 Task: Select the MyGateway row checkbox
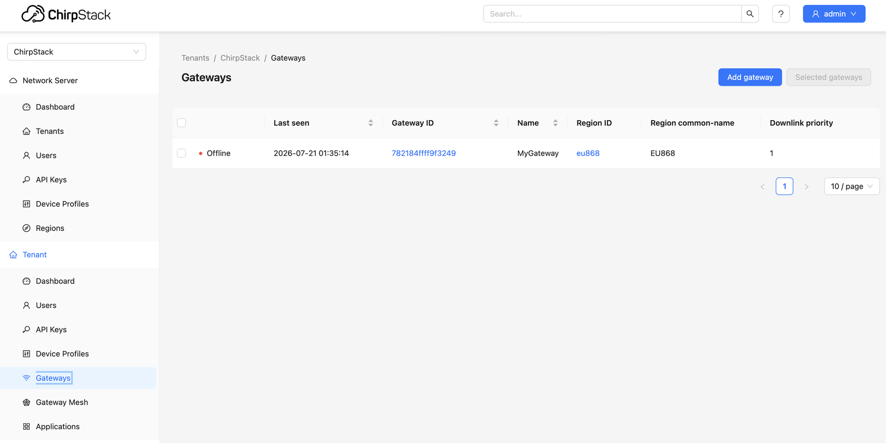click(181, 153)
